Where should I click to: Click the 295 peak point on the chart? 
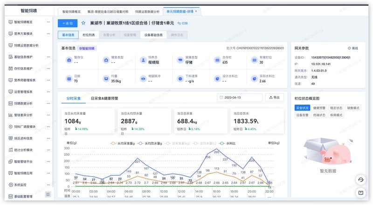[216, 149]
